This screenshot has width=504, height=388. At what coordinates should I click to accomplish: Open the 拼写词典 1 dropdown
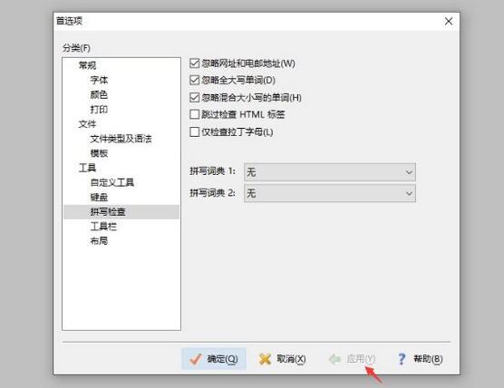330,172
